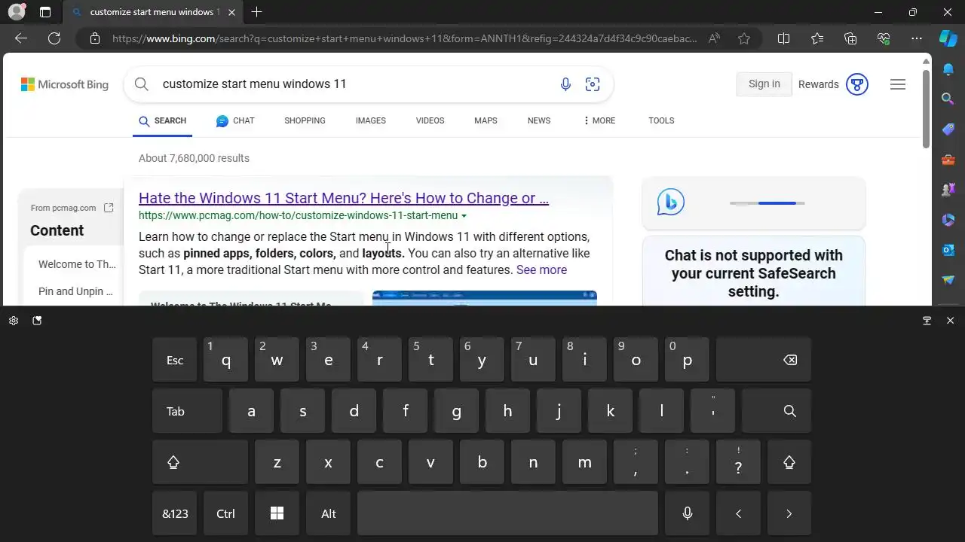Switch to the CHAT tab
This screenshot has height=542, width=965.
point(235,120)
